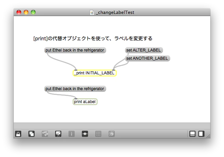
Task: Close the window with red button
Action: click(x=19, y=12)
